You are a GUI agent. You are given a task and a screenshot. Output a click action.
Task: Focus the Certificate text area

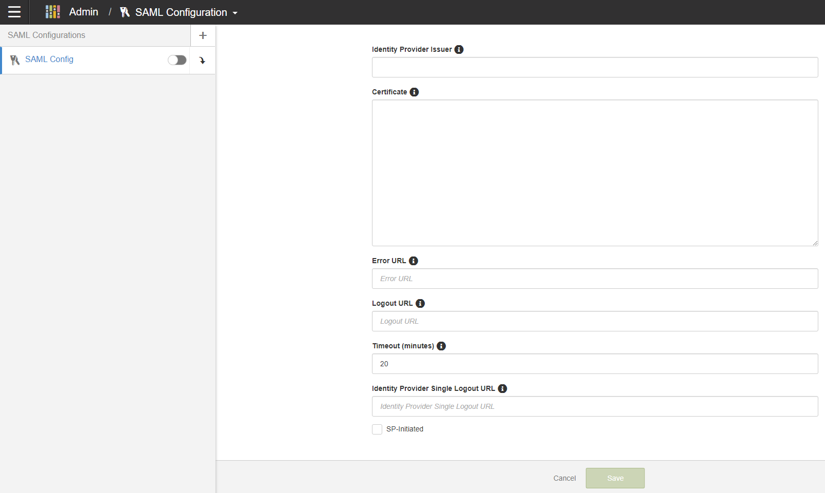[595, 173]
